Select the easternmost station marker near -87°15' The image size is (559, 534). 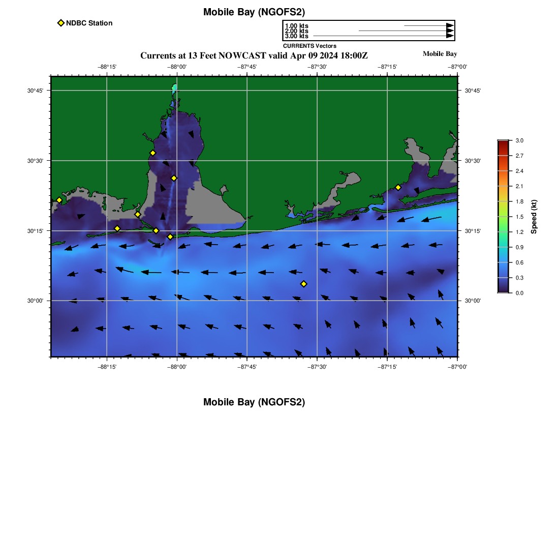point(398,187)
